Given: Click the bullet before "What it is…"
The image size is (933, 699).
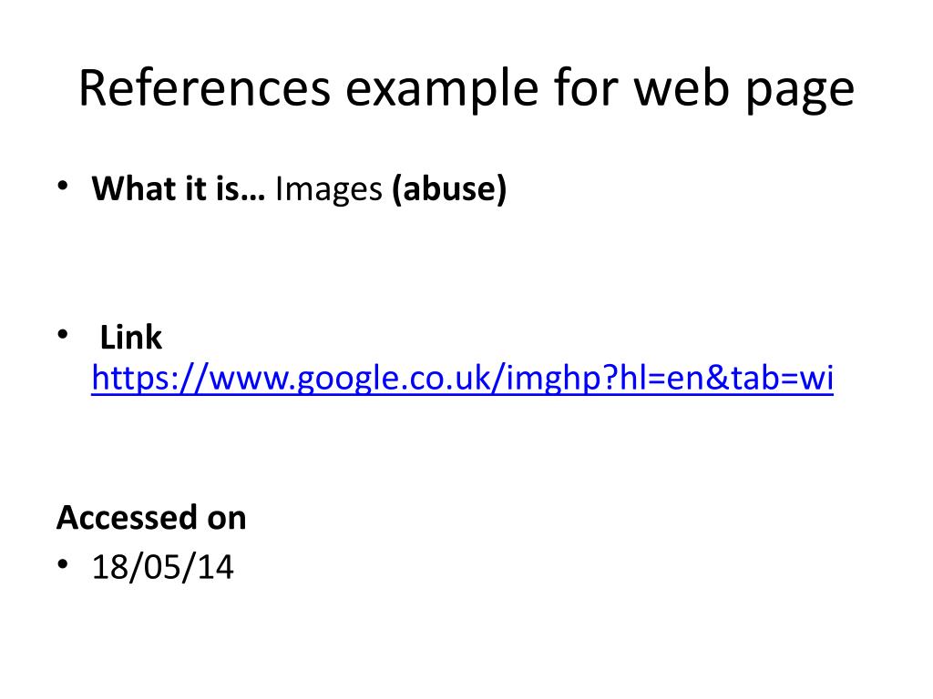Looking at the screenshot, I should [63, 186].
